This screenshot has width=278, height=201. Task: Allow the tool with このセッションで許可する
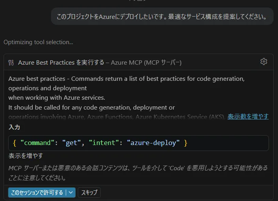(x=37, y=192)
